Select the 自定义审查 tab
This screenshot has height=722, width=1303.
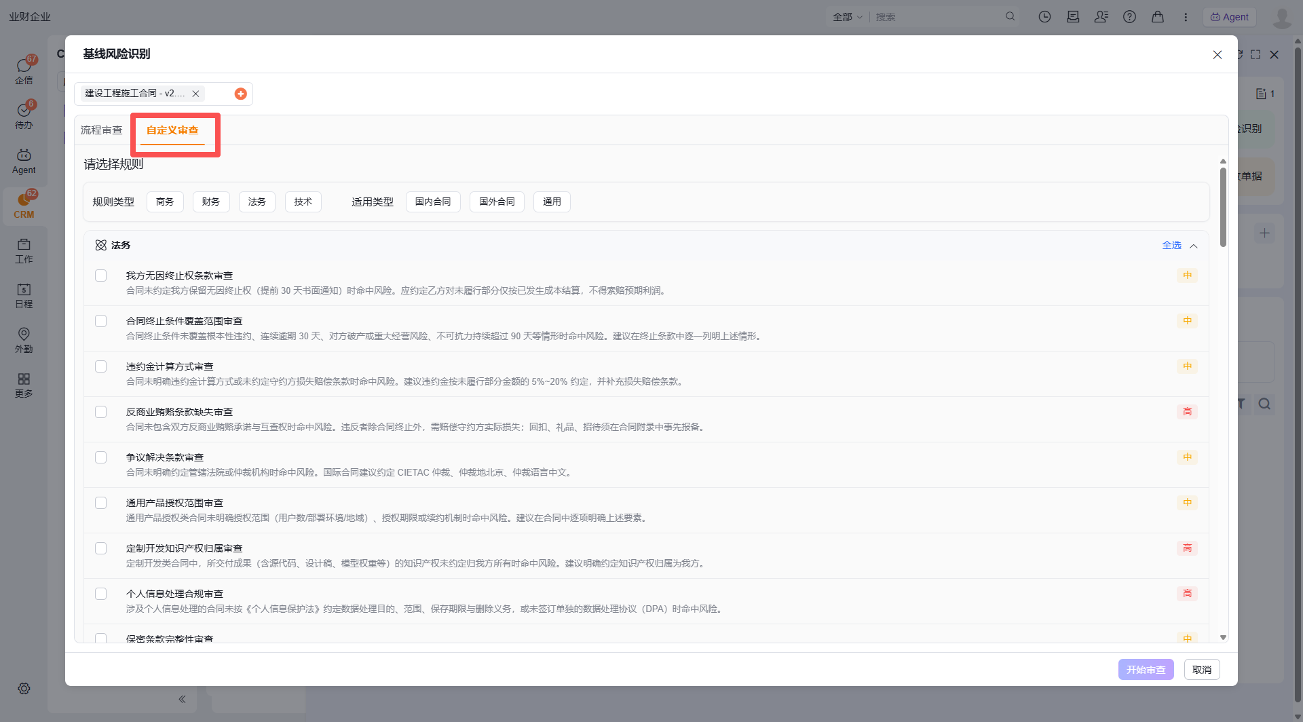click(x=172, y=130)
